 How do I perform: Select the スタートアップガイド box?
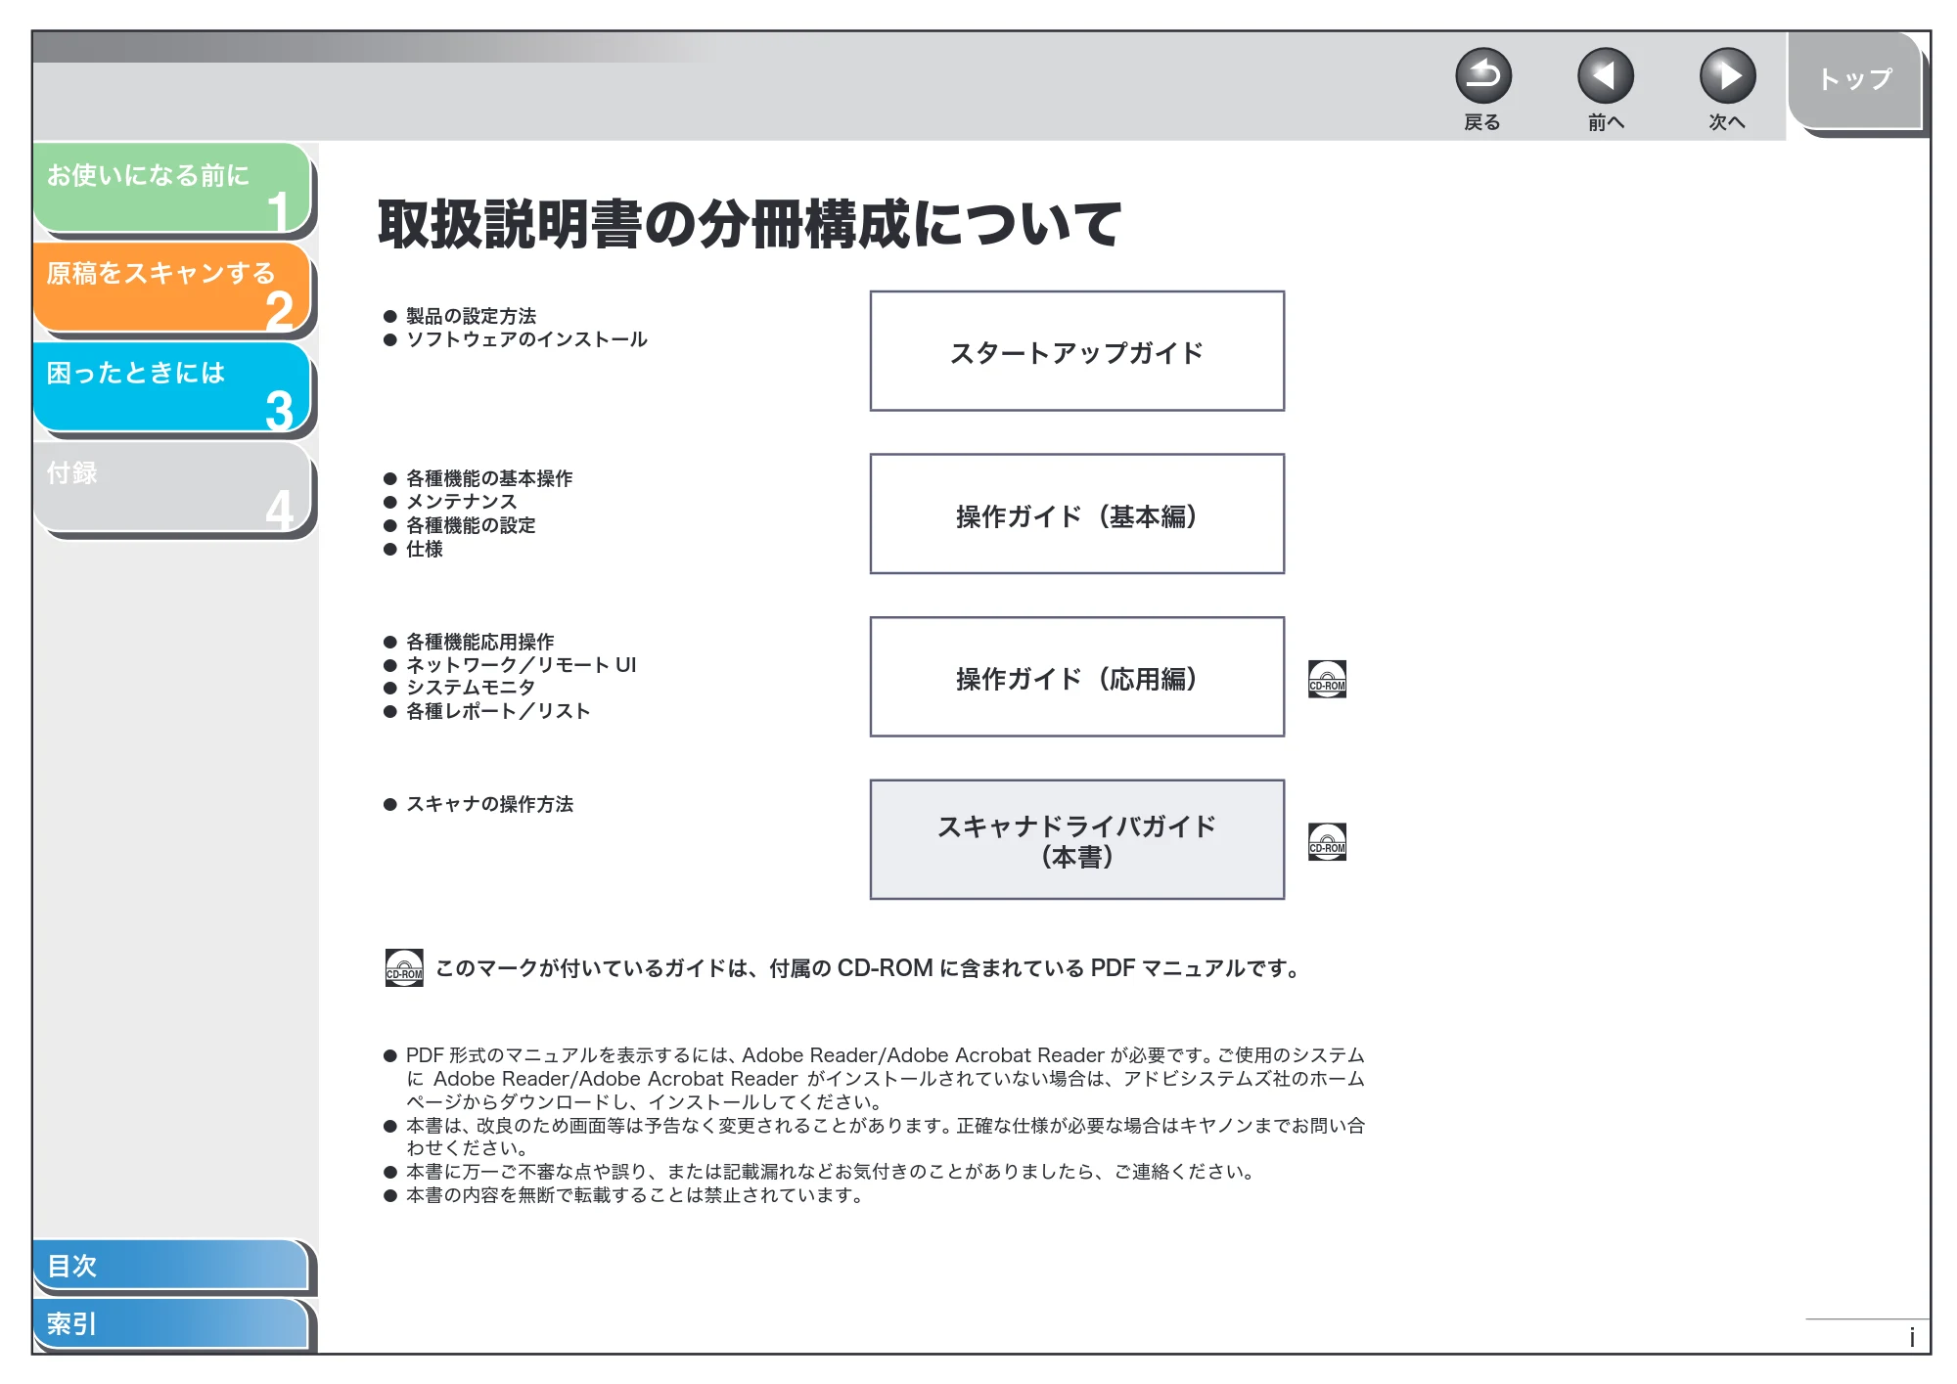click(x=1076, y=351)
